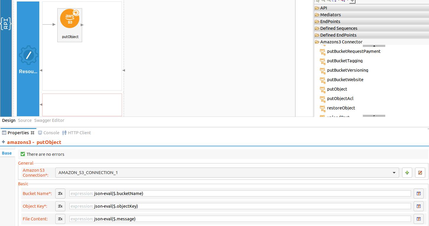Click the green no-errors check icon
Screen dimensions: 429x226
click(x=23, y=154)
